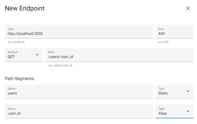Click the Path field label
Screen dimensions: 197x124
[51, 52]
